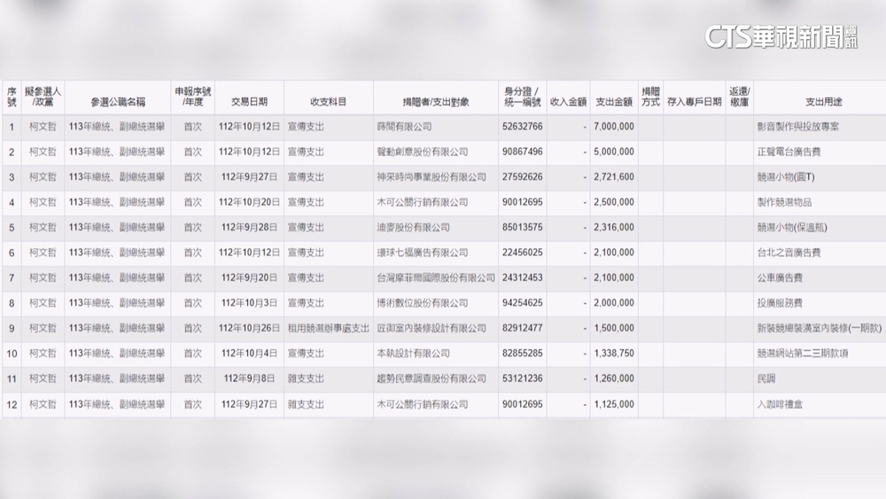Select tax ID 53121236

[522, 378]
